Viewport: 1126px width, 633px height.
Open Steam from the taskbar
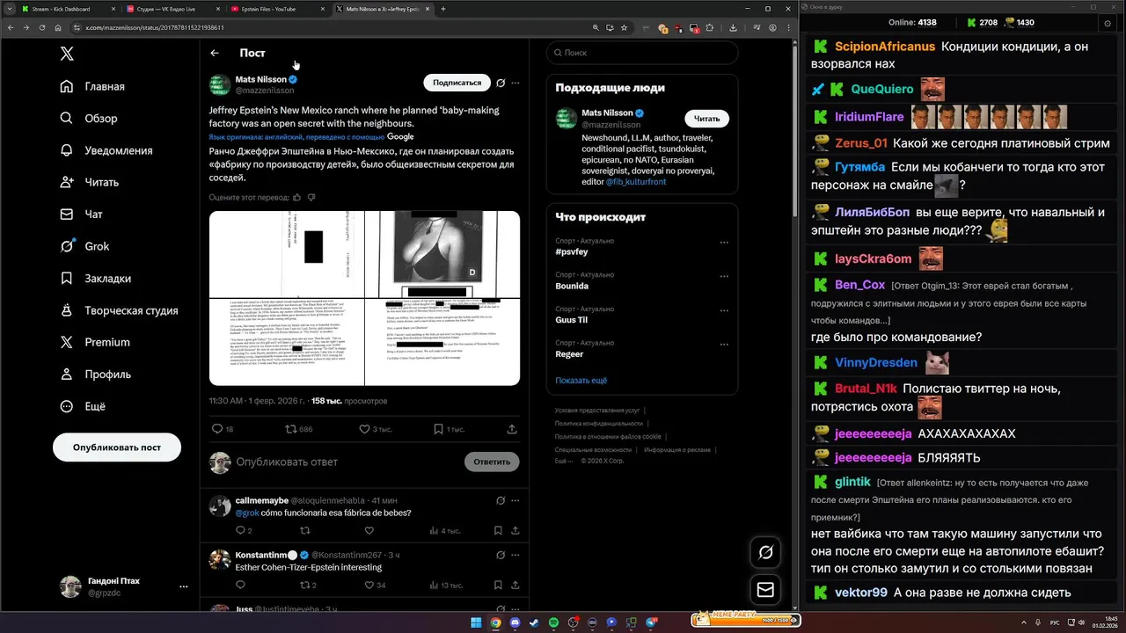534,622
